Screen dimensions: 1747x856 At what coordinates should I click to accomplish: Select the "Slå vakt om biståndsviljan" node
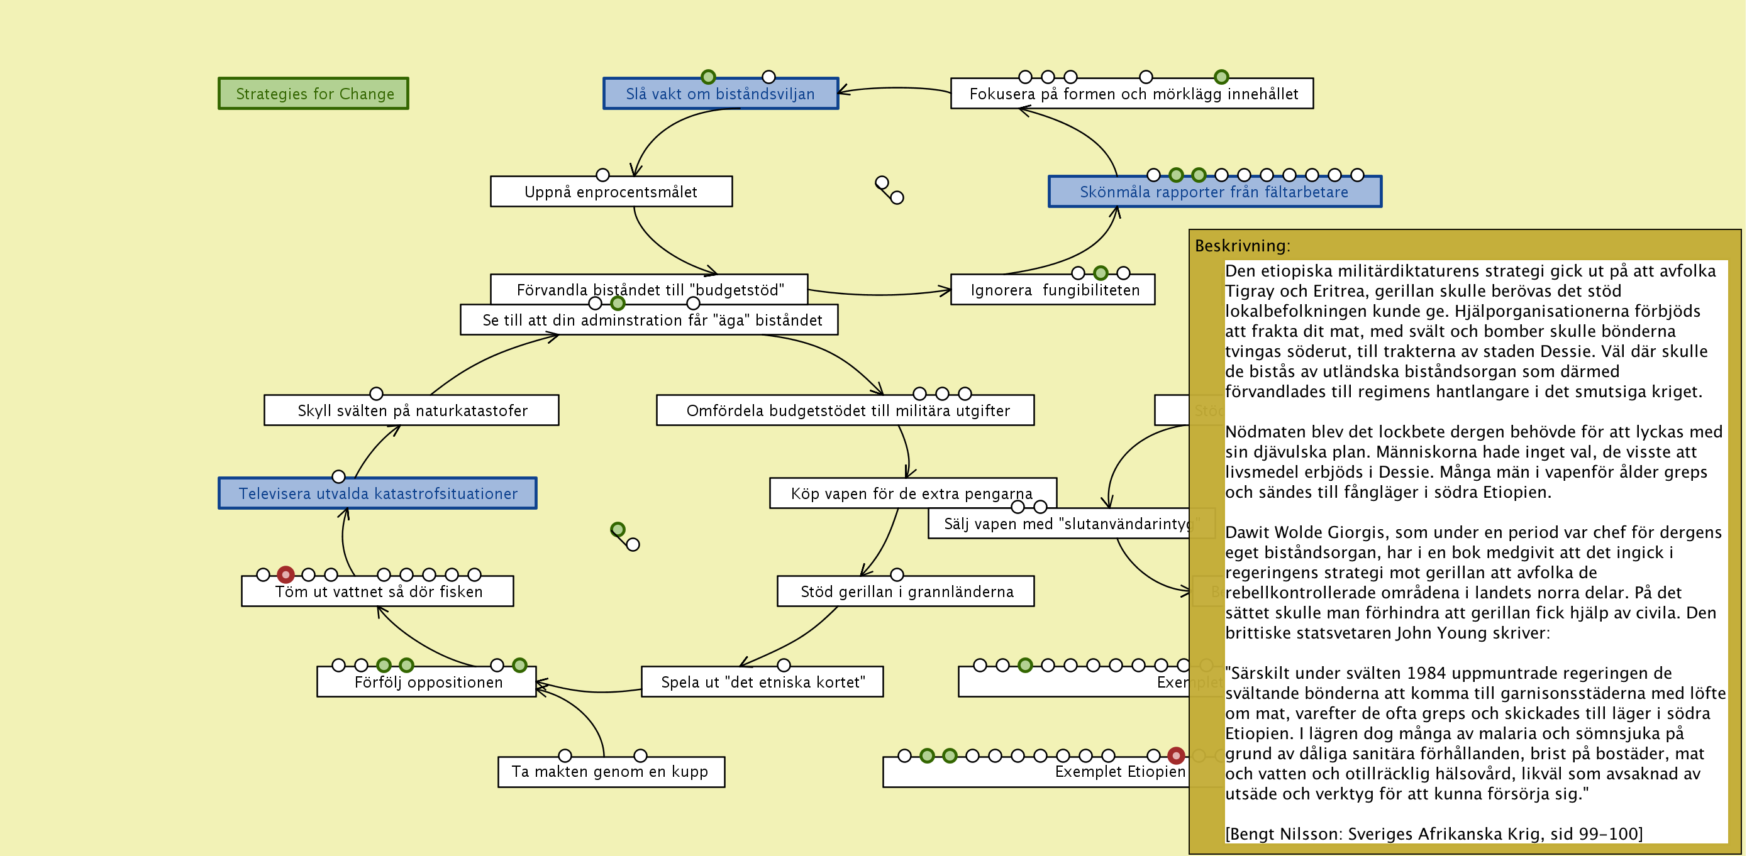720,94
